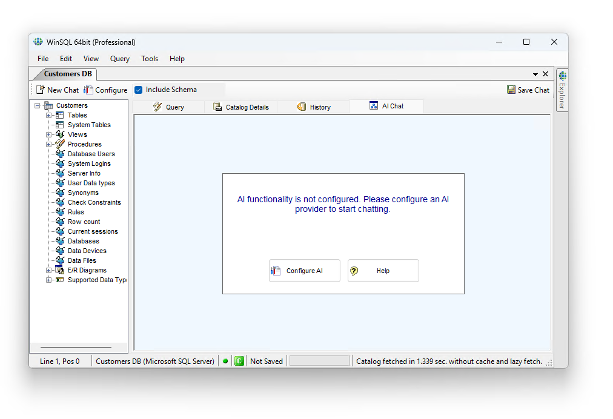Image resolution: width=613 pixels, height=419 pixels.
Task: Click the System Logins node icon
Action: pyautogui.click(x=60, y=163)
